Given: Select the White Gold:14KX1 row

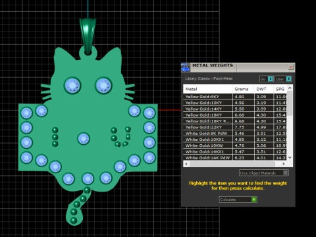Looking at the screenshot, I should click(235, 151).
